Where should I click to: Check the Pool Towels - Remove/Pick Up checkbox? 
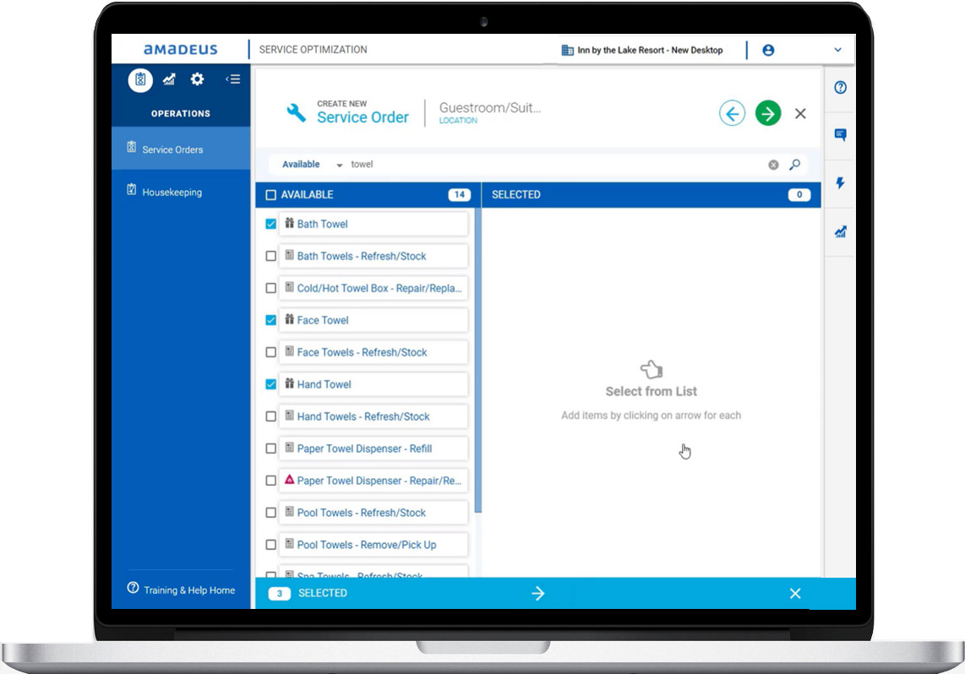(270, 544)
